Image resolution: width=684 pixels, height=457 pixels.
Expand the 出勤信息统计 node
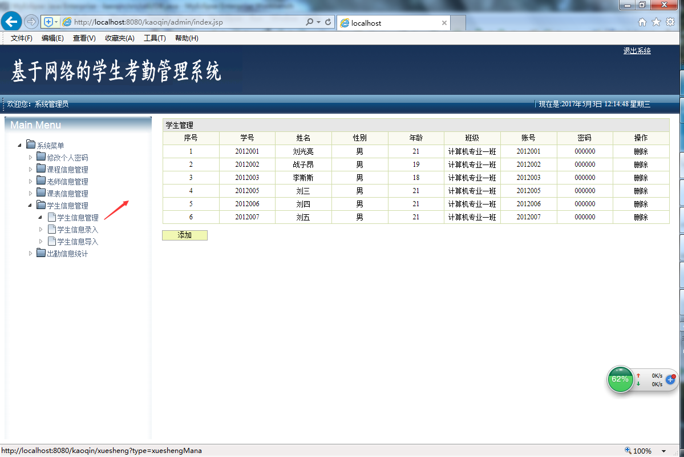30,253
